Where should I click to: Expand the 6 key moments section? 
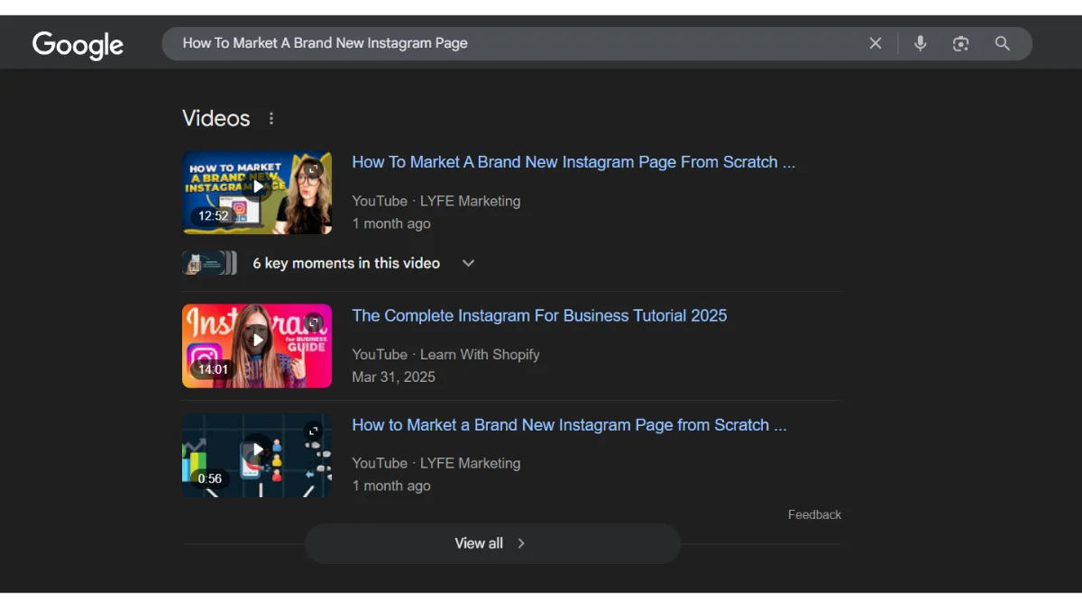468,262
